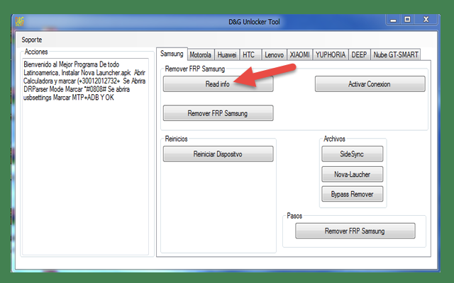Go to the Lenovo tab
Screen dimensions: 454x283
pos(274,54)
